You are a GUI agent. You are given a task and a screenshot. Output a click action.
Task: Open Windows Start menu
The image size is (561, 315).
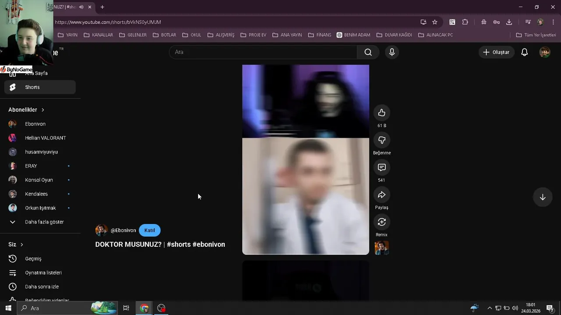[8, 308]
